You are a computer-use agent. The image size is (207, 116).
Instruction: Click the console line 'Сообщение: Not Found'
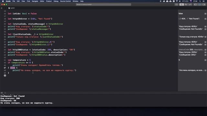click(x=12, y=96)
